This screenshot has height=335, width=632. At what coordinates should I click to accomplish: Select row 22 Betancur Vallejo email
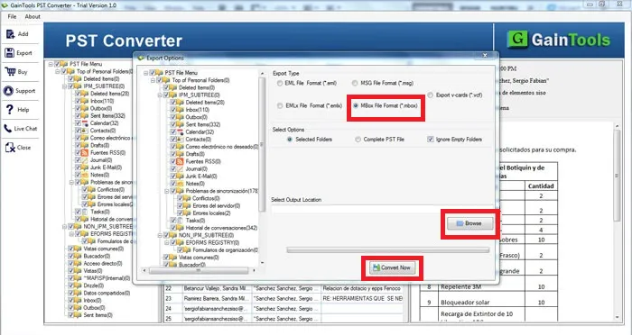pos(284,288)
